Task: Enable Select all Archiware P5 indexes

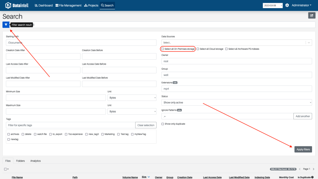Action: tap(226, 49)
